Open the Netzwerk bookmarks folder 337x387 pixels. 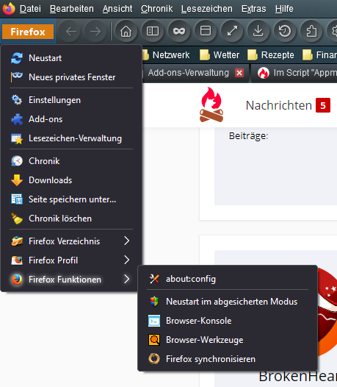coord(166,54)
